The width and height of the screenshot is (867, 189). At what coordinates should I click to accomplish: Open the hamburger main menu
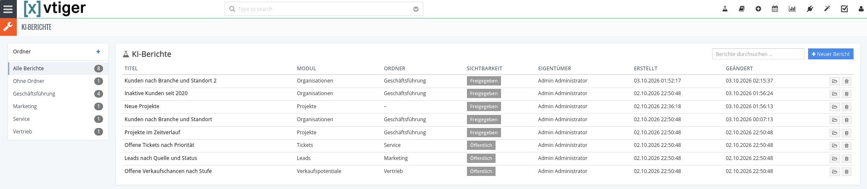[8, 9]
